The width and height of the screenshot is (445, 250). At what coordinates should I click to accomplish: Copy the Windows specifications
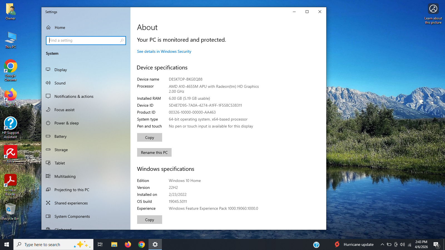149,220
